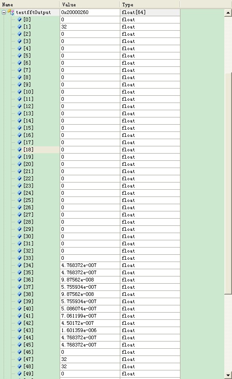
Task: Select value 32 of element [47]
Action: [x=64, y=359]
